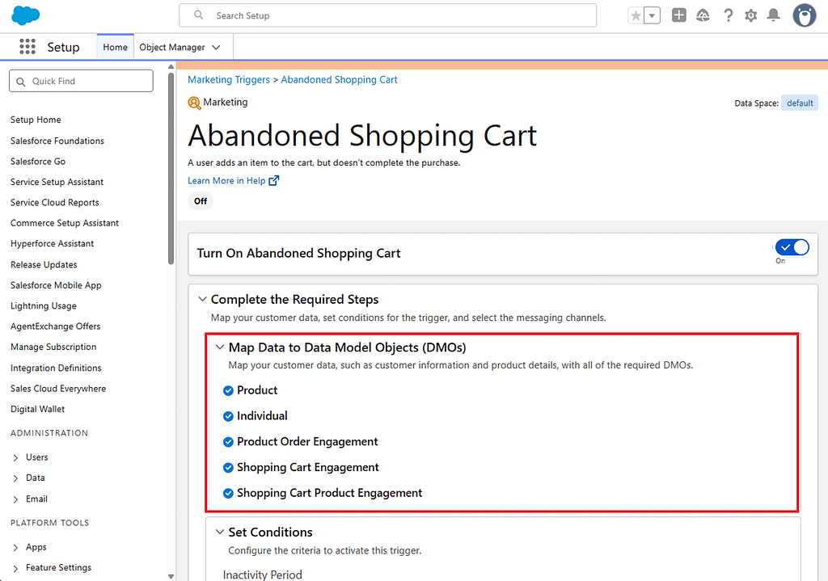Open Hyperforce Assistant
This screenshot has height=581, width=828.
tap(53, 244)
